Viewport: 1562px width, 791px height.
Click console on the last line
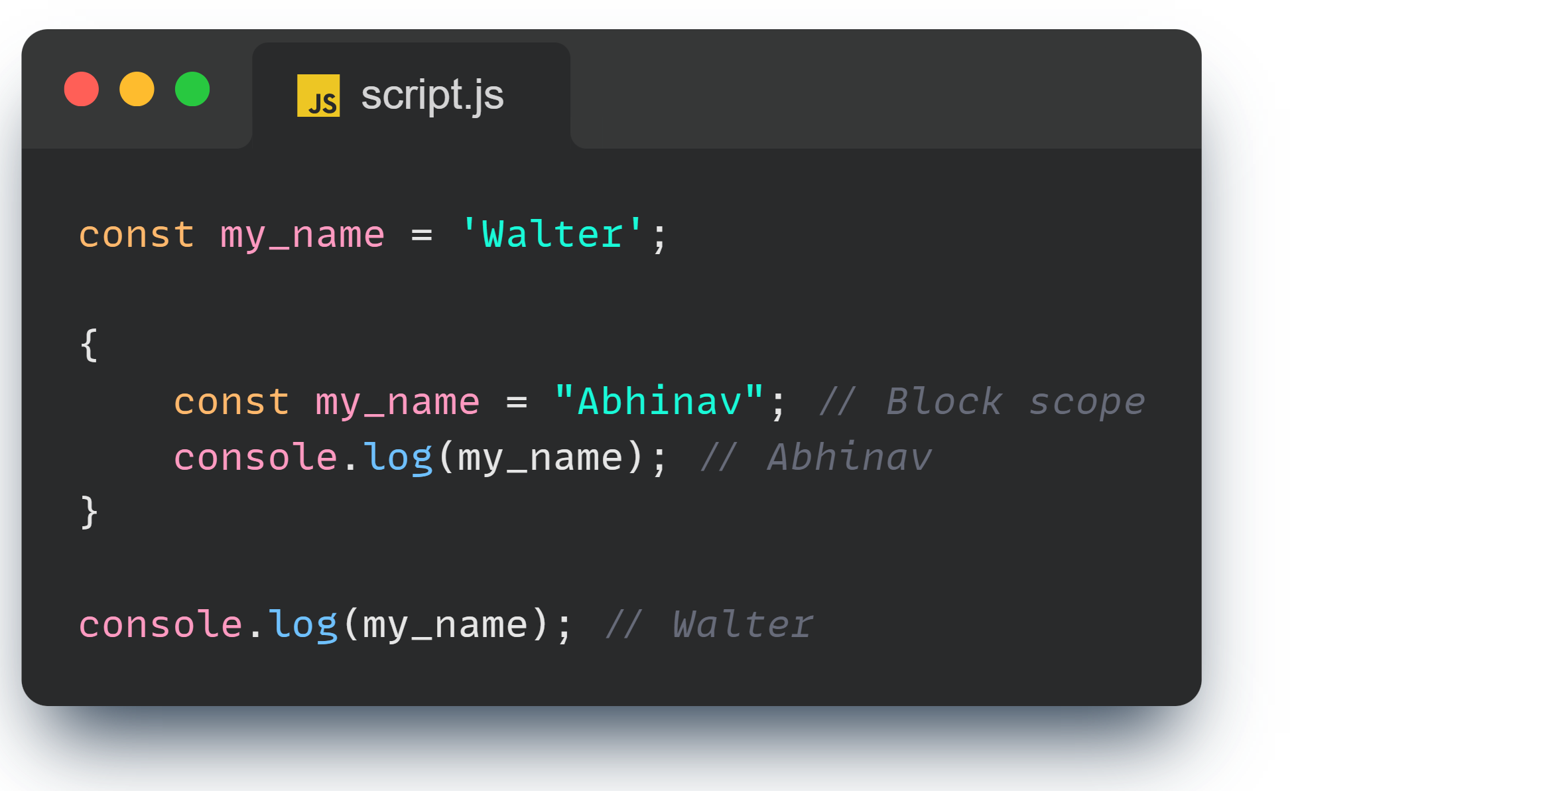(161, 624)
